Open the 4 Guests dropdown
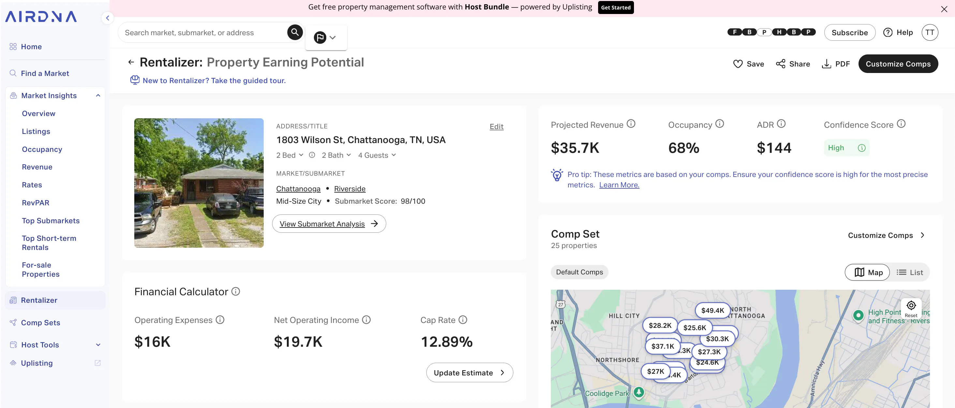This screenshot has height=408, width=955. tap(377, 155)
